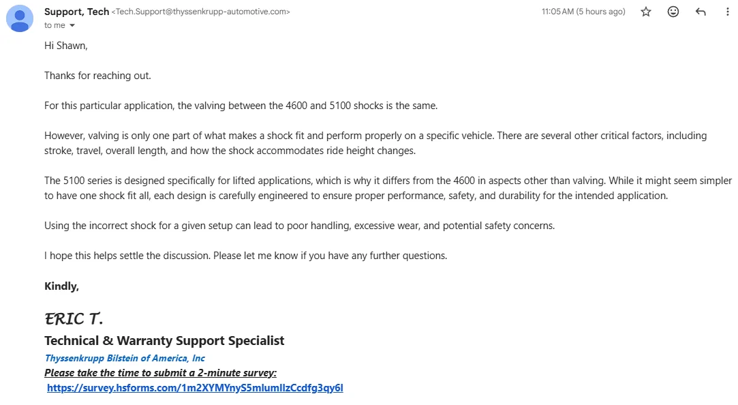The image size is (738, 405).
Task: Expand recipient details arrow beside 'to me'
Action: pos(72,25)
